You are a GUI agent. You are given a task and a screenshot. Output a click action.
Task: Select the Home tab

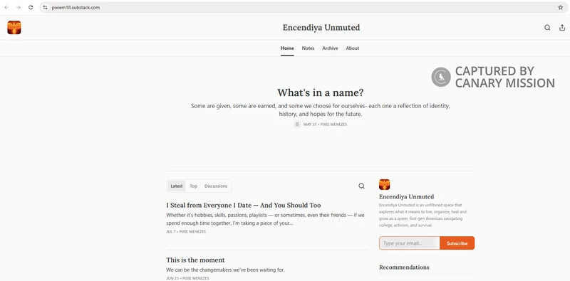(287, 48)
